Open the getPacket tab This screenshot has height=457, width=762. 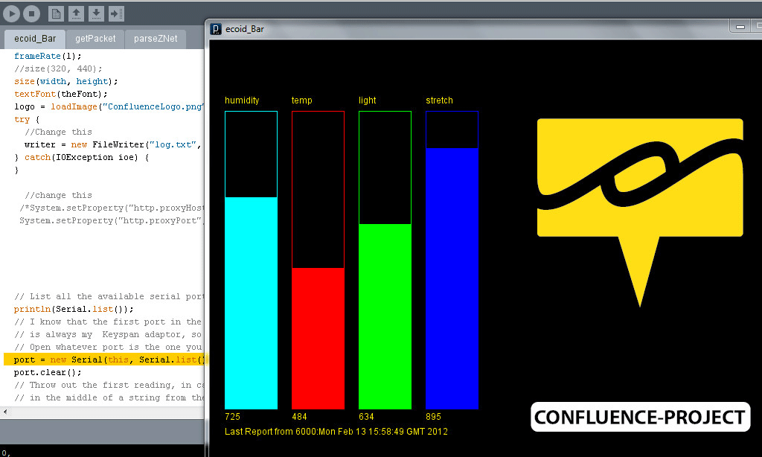point(95,38)
